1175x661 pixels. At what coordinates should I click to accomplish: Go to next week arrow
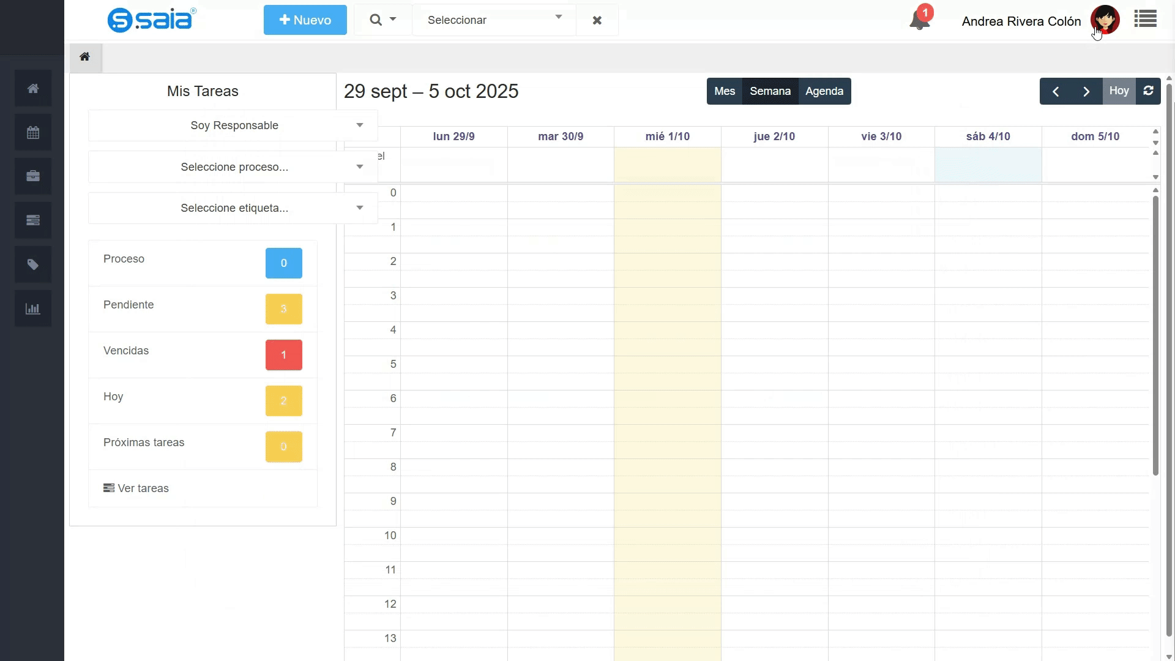click(x=1086, y=91)
